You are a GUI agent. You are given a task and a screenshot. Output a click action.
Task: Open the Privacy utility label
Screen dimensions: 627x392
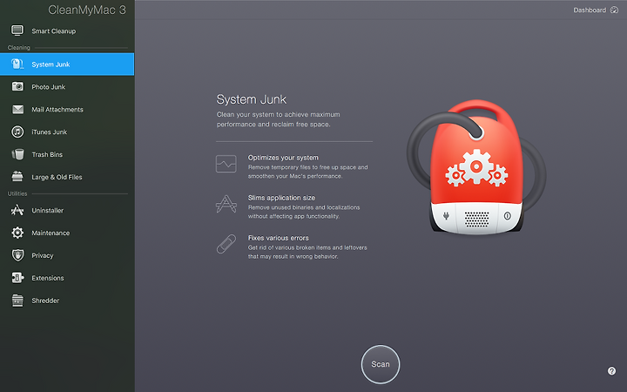coord(43,255)
